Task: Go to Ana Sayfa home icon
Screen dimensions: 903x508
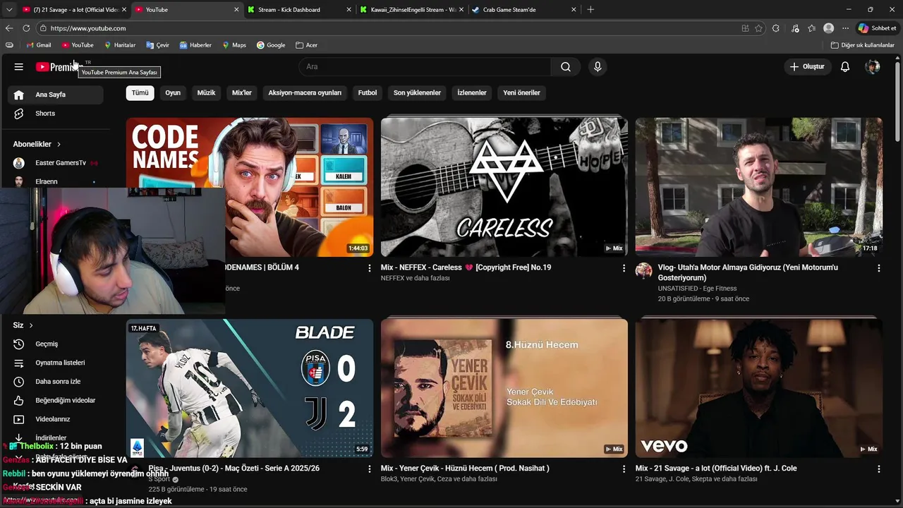Action: pos(19,95)
